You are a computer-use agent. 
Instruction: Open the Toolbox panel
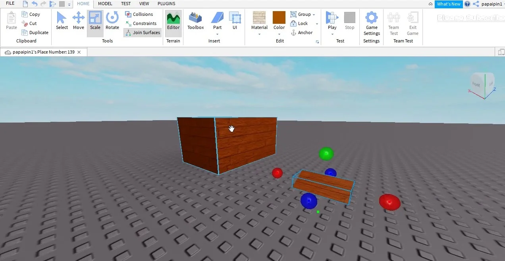195,21
